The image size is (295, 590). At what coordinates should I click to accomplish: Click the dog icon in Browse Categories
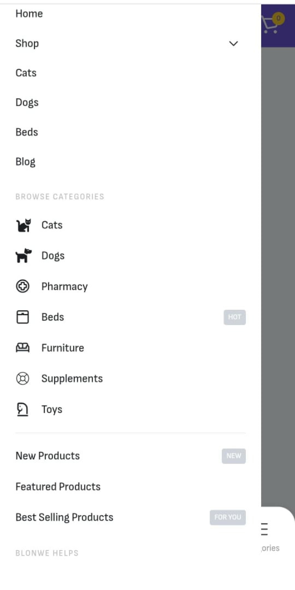(x=23, y=256)
